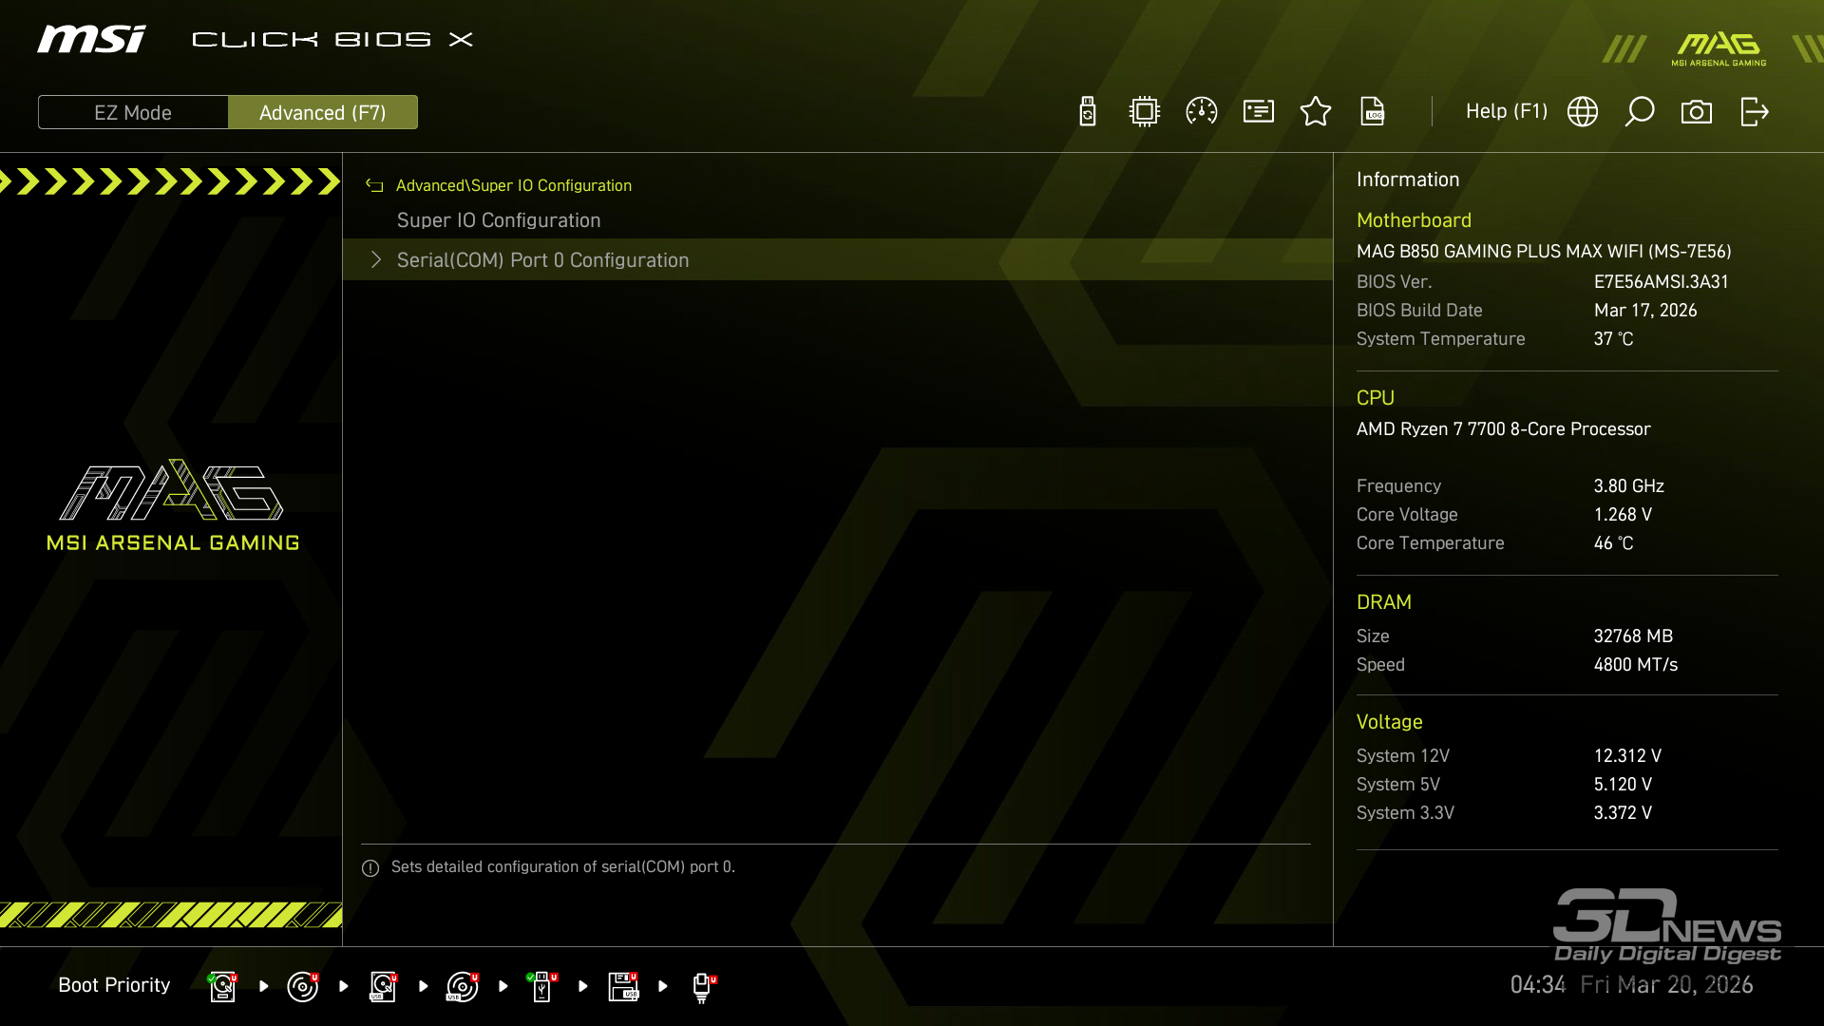
Task: Take a screenshot with camera icon
Action: (1697, 112)
